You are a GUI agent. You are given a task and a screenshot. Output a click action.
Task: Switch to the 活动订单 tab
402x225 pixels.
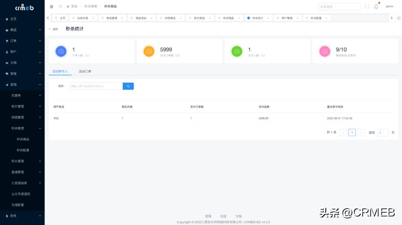point(85,71)
